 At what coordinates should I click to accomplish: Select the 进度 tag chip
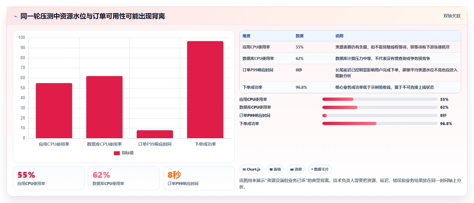(296, 169)
